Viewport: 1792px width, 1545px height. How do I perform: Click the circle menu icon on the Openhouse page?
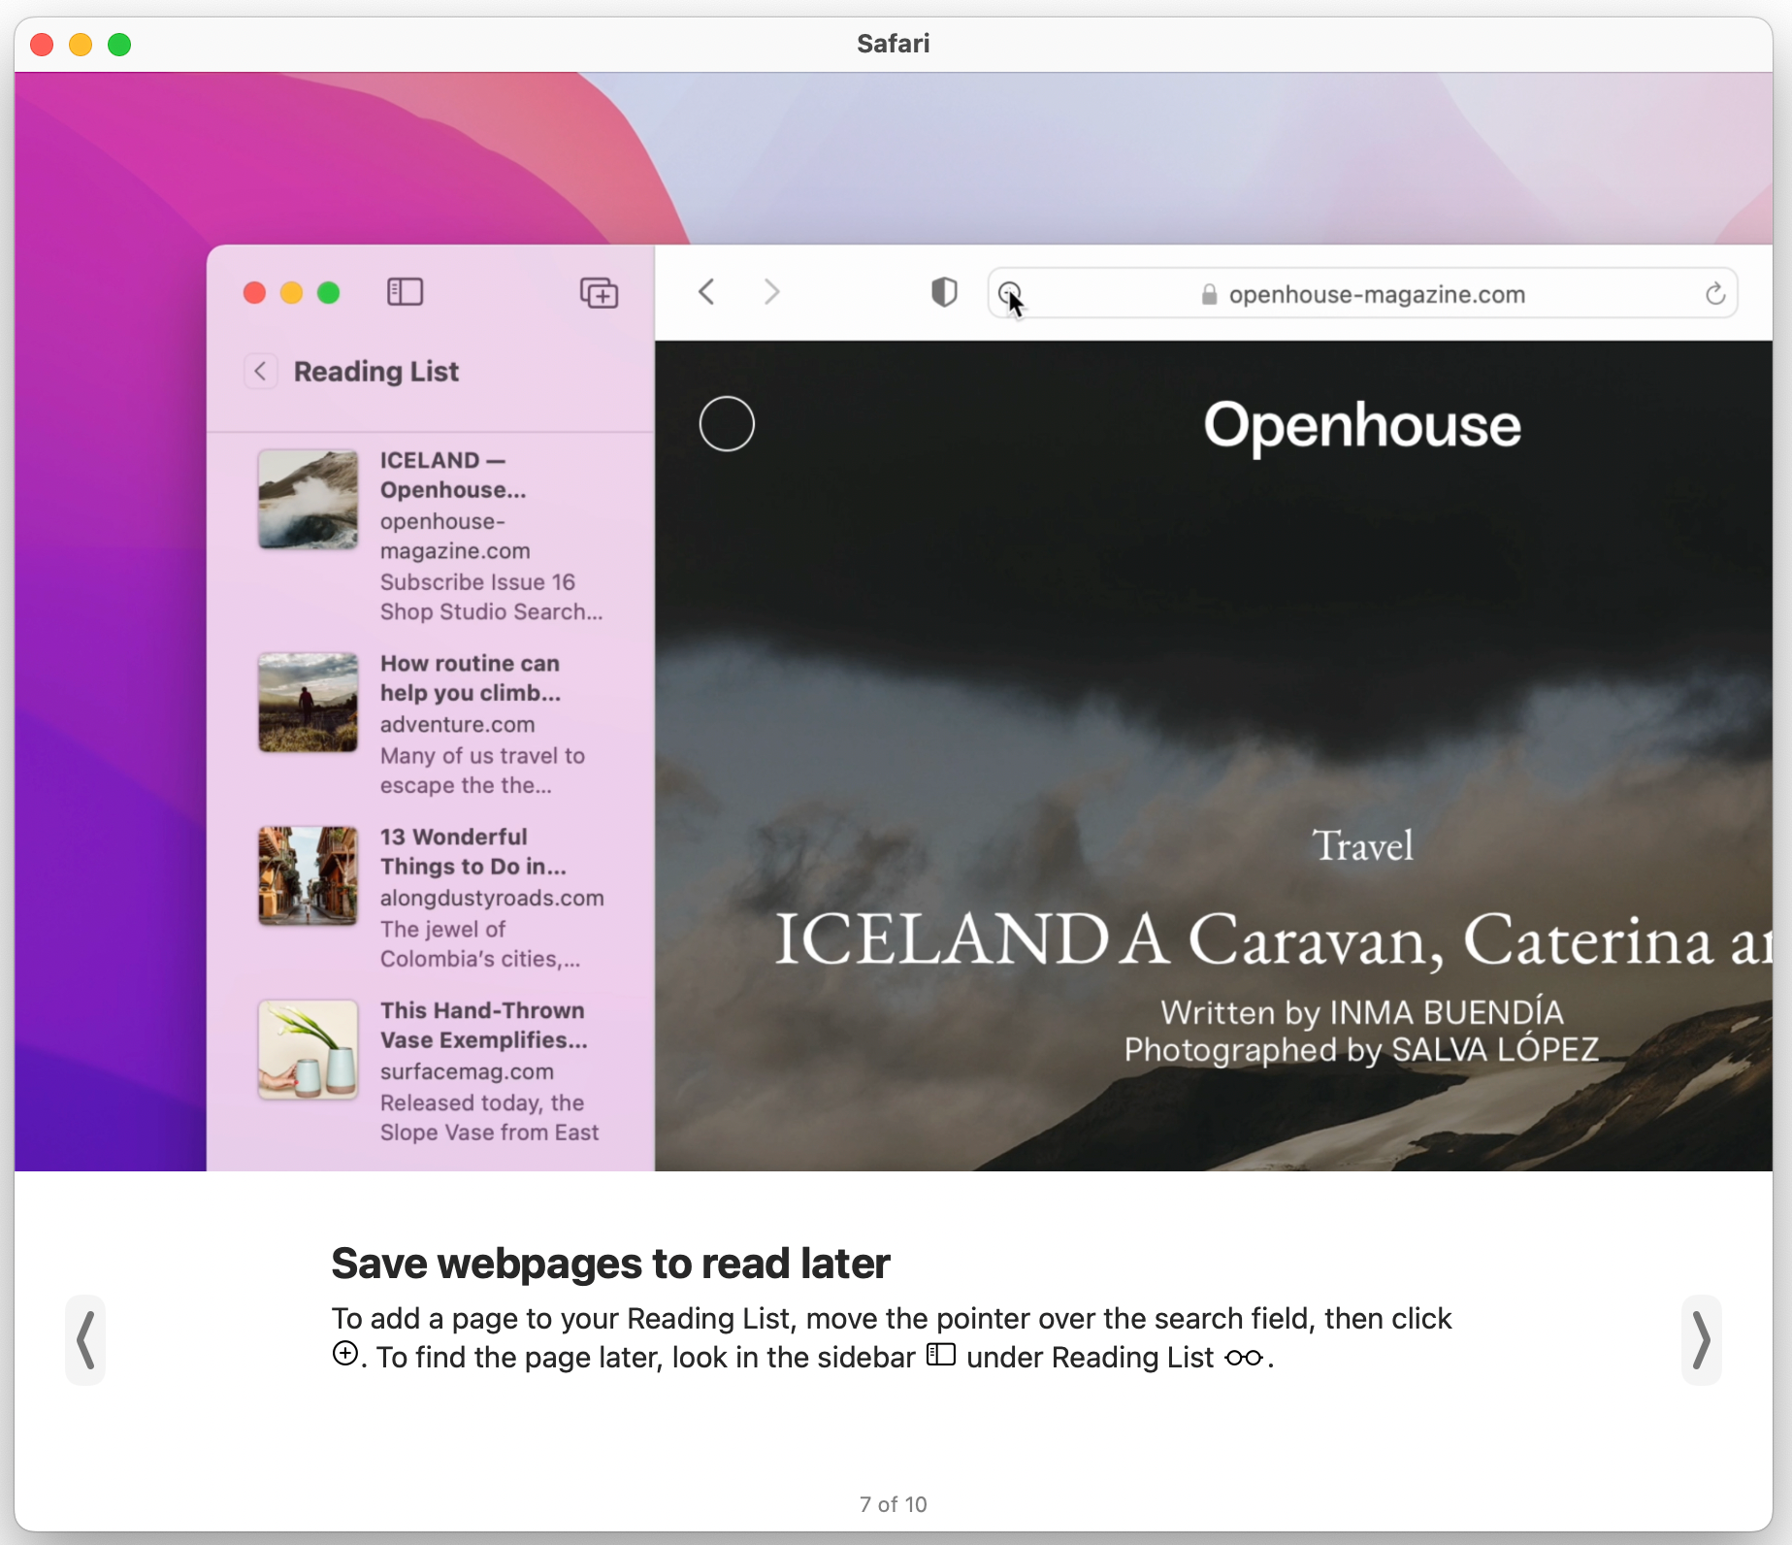727,424
